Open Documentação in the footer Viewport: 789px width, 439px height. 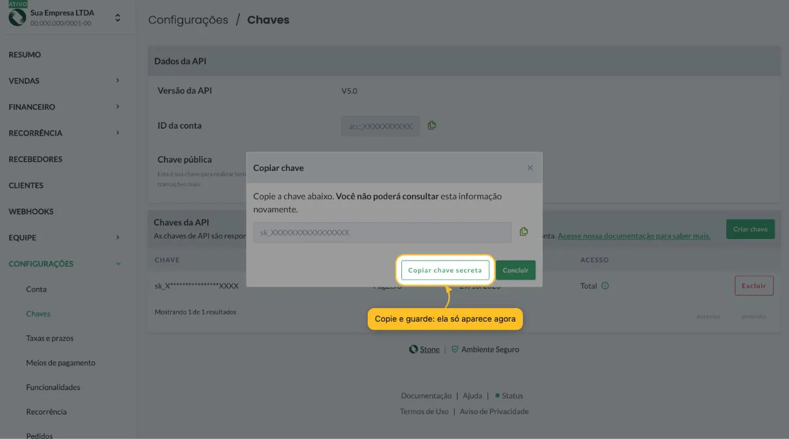pos(426,396)
